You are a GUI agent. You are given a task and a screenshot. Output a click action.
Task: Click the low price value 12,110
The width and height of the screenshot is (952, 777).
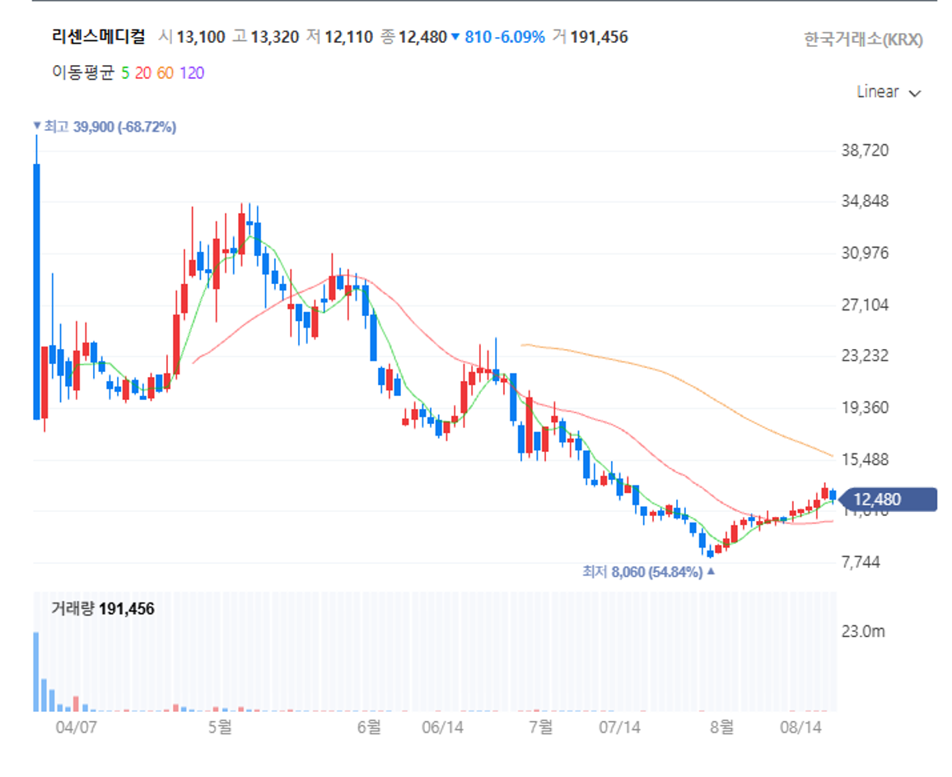(348, 37)
